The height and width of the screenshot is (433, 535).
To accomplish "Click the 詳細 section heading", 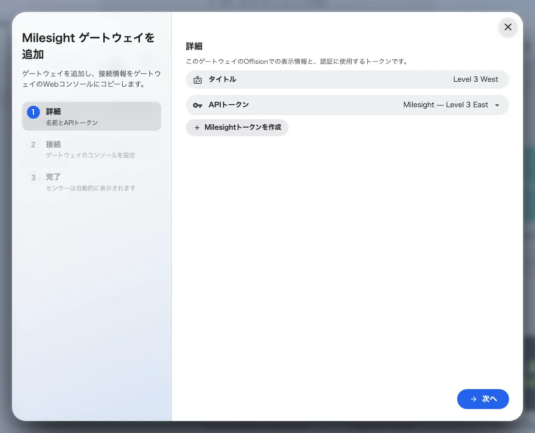I will [194, 46].
